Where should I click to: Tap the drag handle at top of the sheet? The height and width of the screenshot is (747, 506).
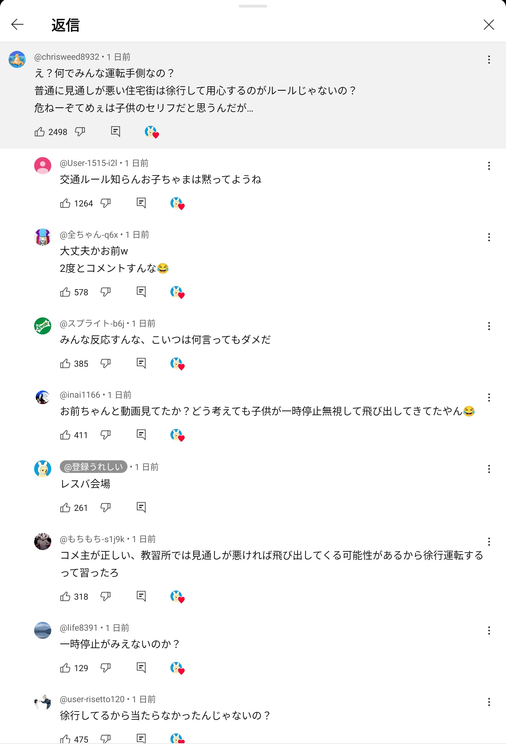[x=253, y=6]
